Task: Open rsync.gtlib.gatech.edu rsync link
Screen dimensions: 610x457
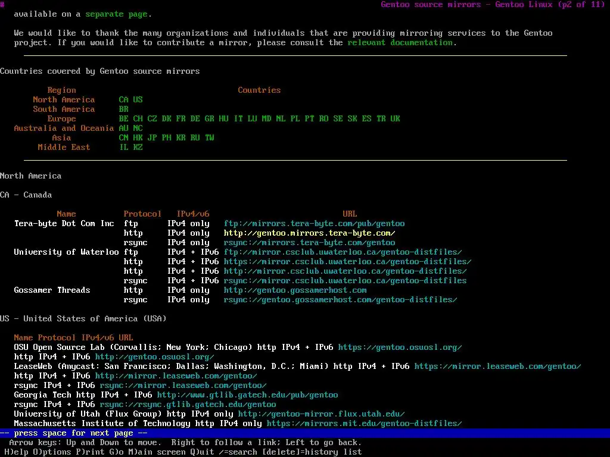Action: pos(188,405)
